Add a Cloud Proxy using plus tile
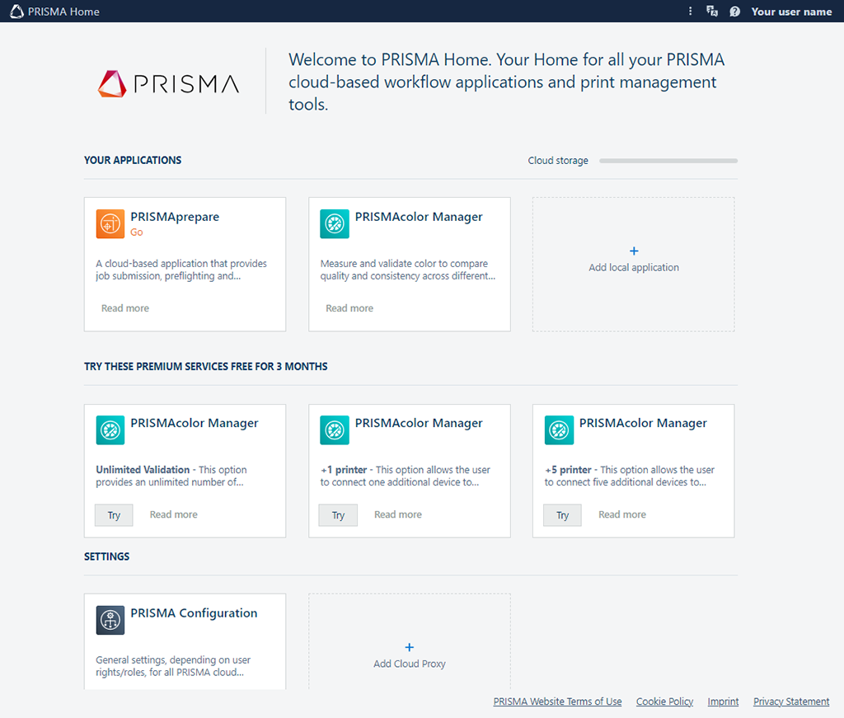The height and width of the screenshot is (718, 844). (x=410, y=648)
